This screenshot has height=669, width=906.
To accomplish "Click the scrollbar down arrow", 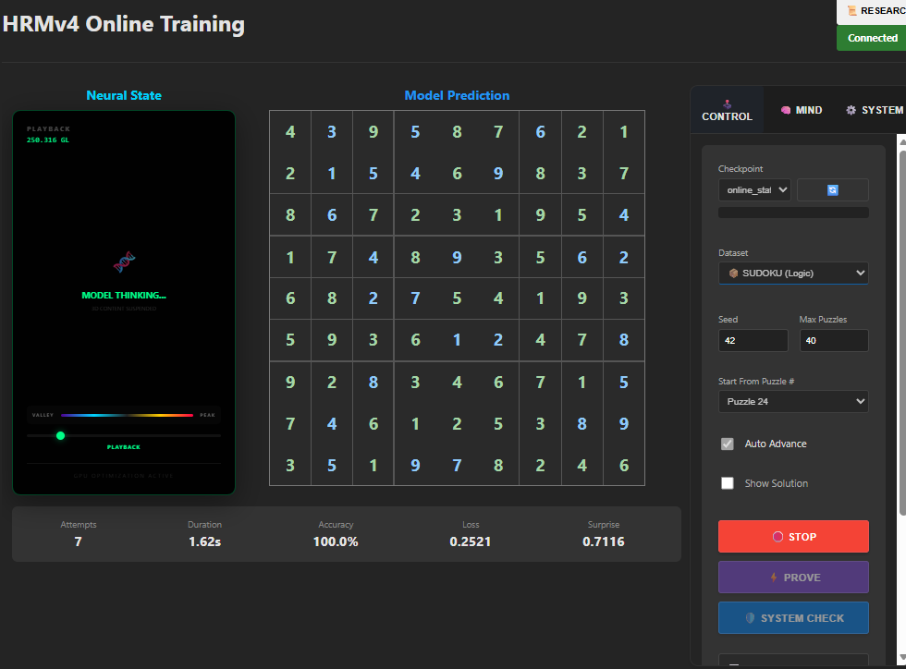I will click(x=902, y=657).
